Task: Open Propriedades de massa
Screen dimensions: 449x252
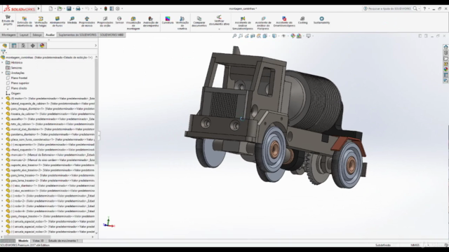Action: coord(87,22)
